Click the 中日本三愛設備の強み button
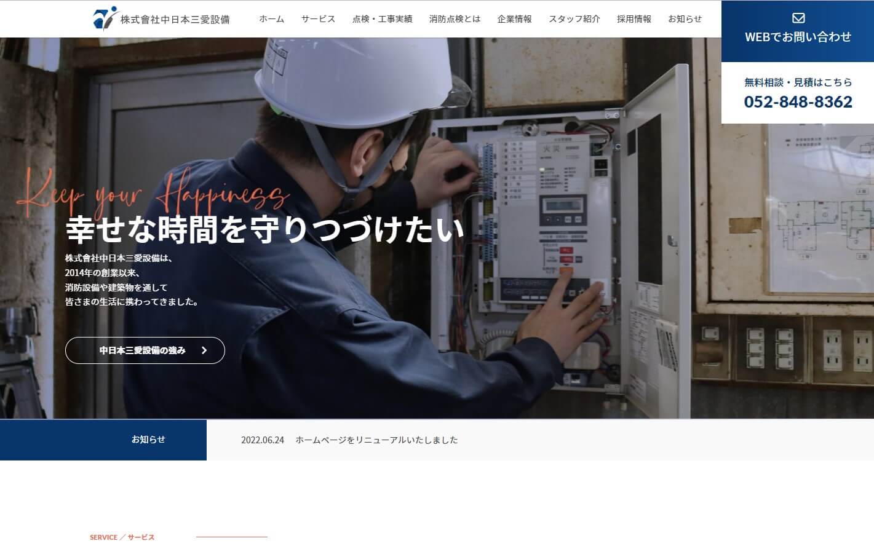Image resolution: width=874 pixels, height=557 pixels. coord(145,350)
